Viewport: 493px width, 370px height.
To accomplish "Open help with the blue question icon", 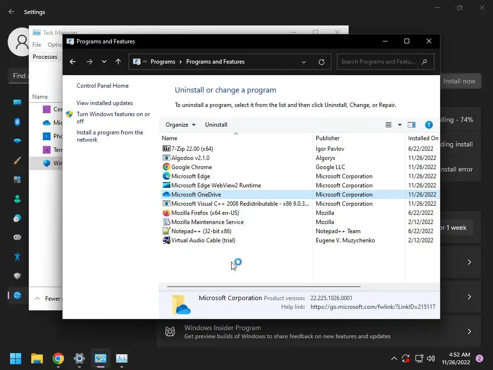I will tap(429, 125).
